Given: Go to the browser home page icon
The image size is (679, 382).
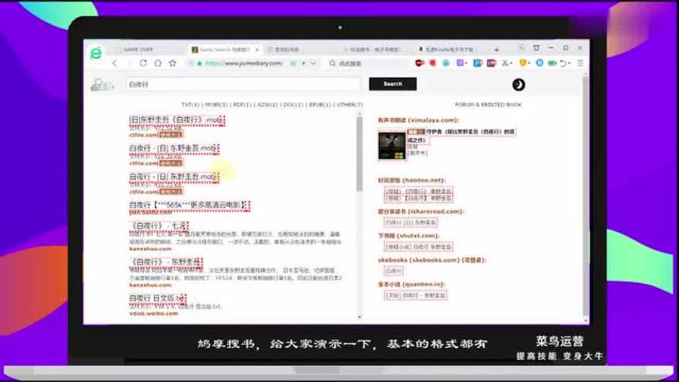Looking at the screenshot, I should 158,63.
